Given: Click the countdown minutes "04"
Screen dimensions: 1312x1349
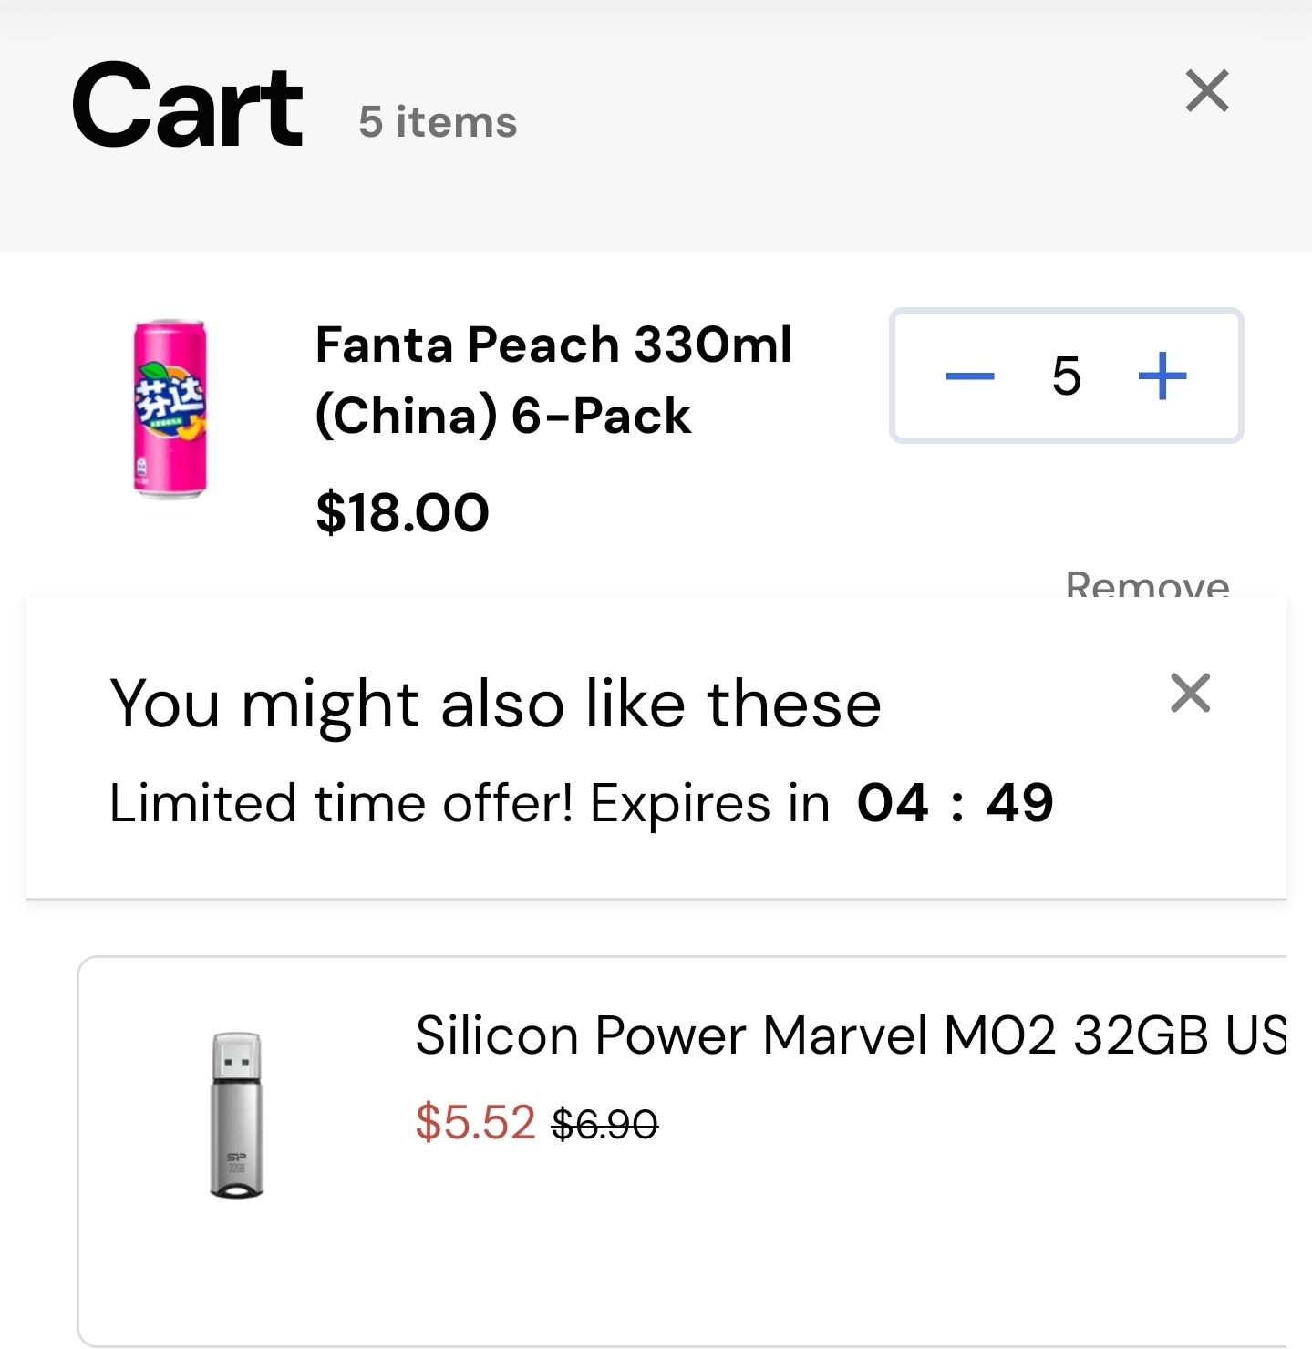Looking at the screenshot, I should [x=893, y=803].
